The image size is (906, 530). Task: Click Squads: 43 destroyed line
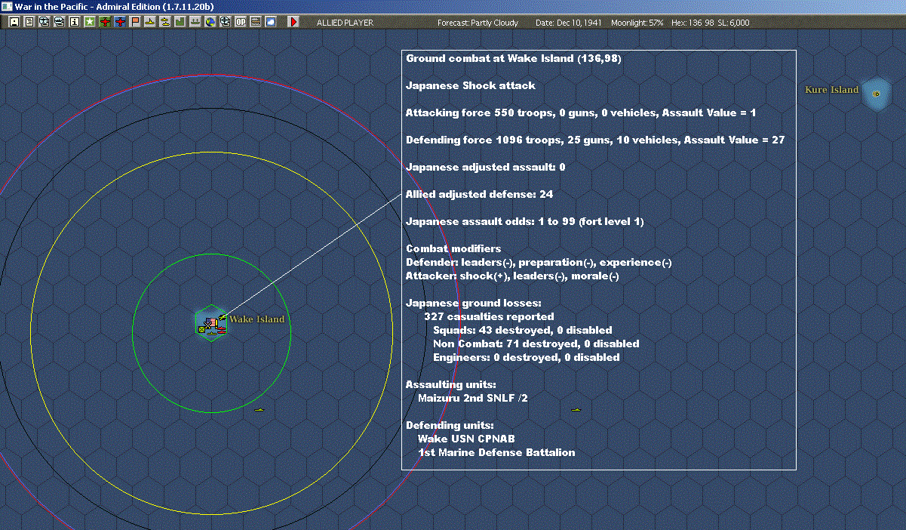(x=523, y=330)
